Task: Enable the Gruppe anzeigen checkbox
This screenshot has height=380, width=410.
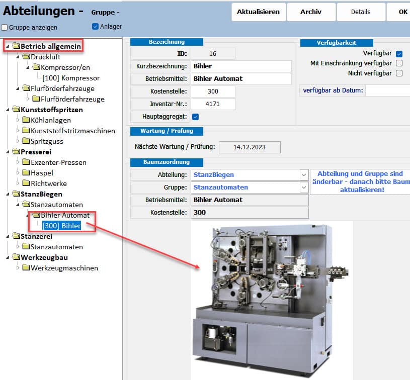Action: click(5, 28)
